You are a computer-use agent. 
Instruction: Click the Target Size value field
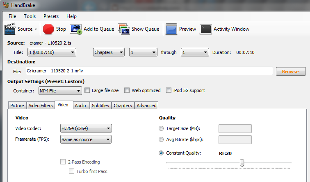point(235,128)
